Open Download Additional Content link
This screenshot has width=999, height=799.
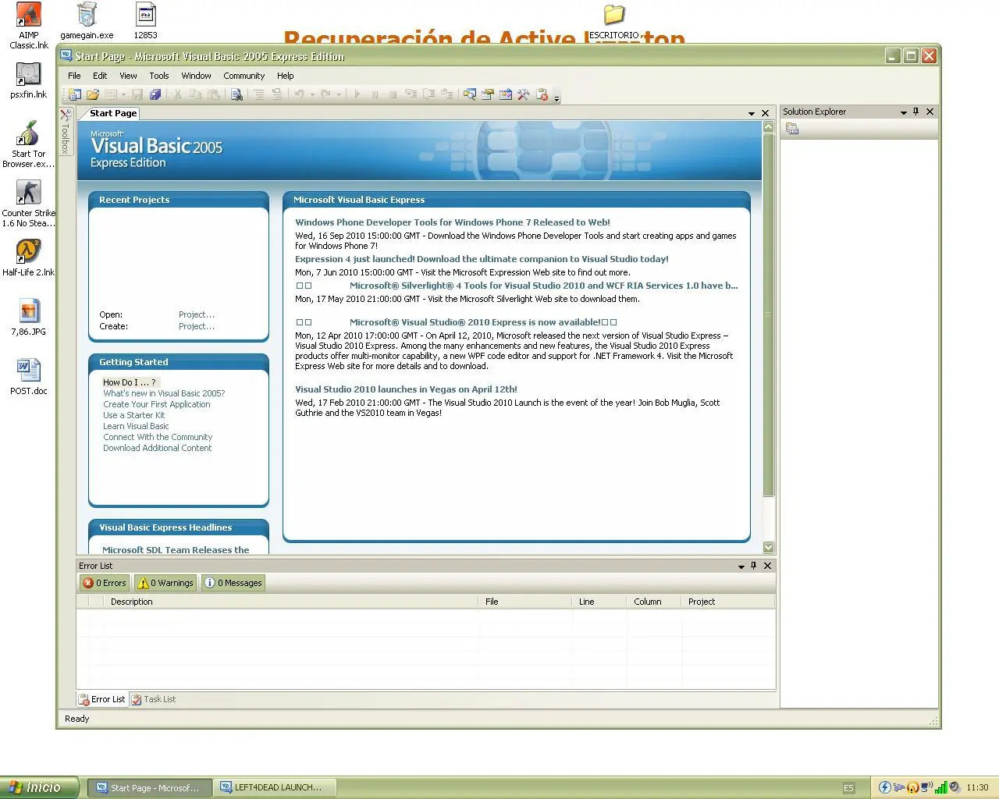(158, 448)
